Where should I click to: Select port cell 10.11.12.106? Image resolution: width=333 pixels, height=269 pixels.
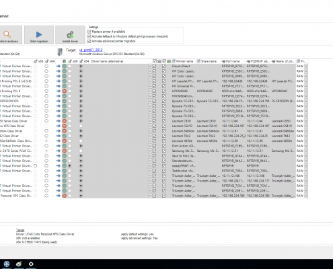click(x=231, y=176)
